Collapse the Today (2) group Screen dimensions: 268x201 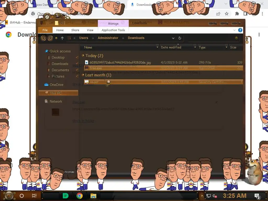point(83,55)
